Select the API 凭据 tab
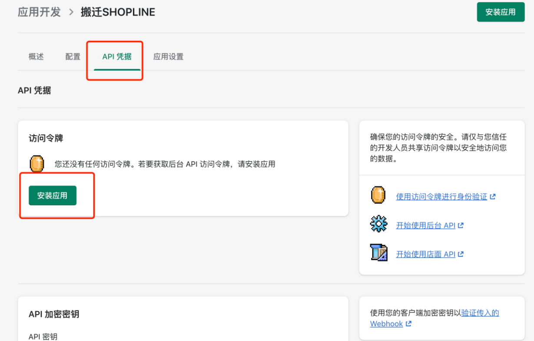The width and height of the screenshot is (534, 341). pos(116,56)
